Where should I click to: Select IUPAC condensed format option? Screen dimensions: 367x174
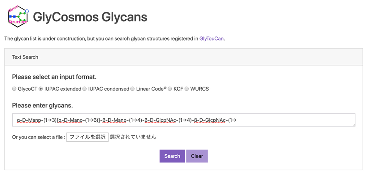(x=85, y=89)
